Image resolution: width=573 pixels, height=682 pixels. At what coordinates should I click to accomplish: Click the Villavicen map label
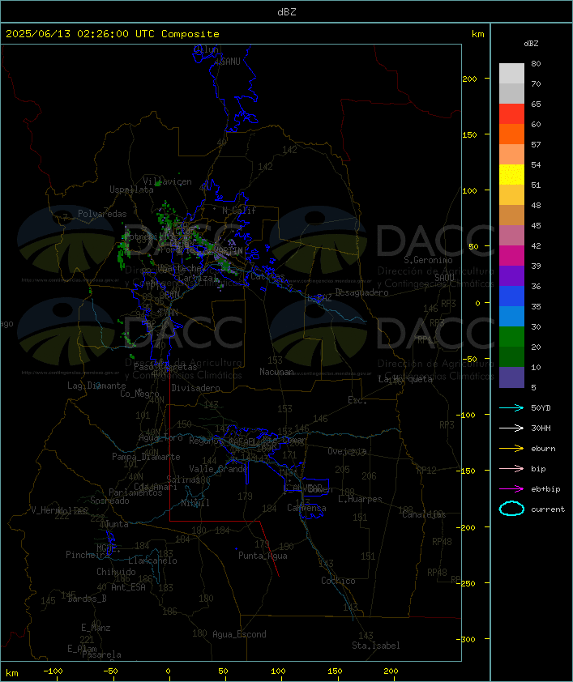click(x=168, y=181)
